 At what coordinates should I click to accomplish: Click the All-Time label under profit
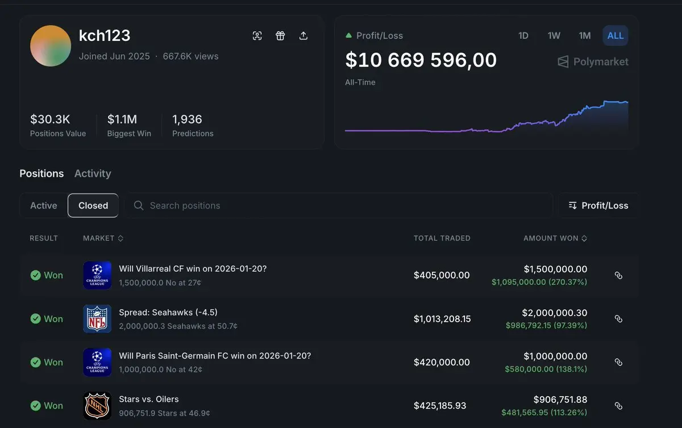click(360, 82)
